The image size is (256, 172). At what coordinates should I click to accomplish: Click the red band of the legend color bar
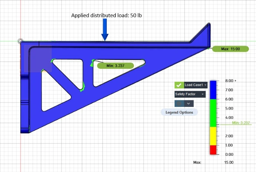213,150
